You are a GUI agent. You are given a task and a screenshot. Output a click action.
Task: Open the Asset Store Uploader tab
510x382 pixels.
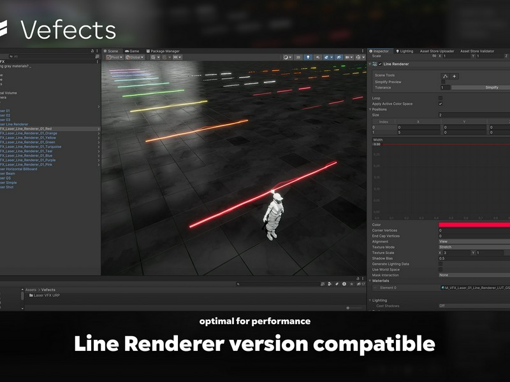pos(437,51)
